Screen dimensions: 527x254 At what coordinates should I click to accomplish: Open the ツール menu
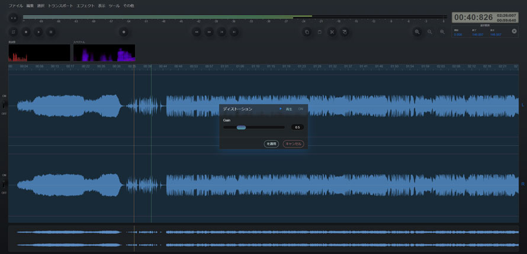[x=114, y=6]
